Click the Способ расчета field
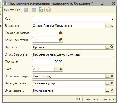 click(x=73, y=54)
